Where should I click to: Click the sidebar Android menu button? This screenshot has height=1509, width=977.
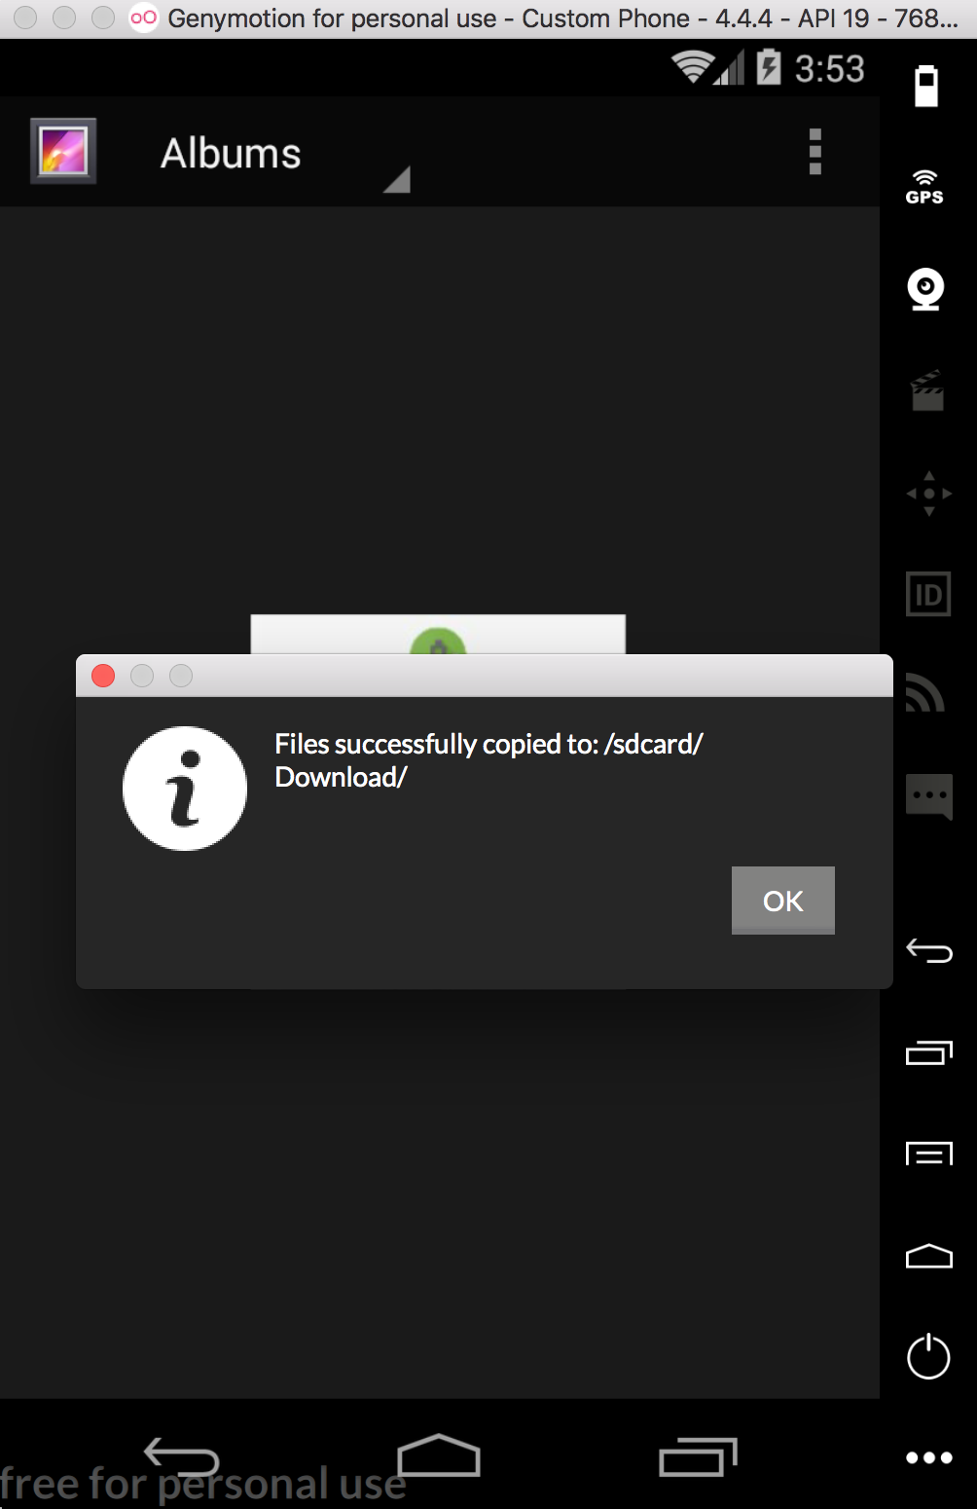929,1154
